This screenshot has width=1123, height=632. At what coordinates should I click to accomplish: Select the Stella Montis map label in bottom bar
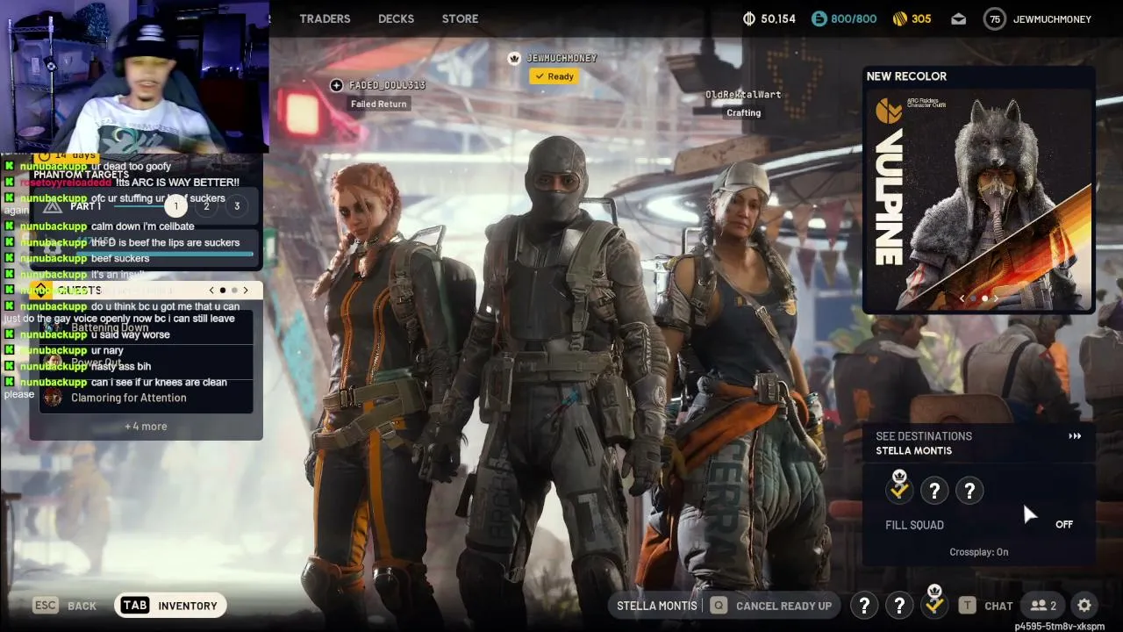[x=657, y=606]
